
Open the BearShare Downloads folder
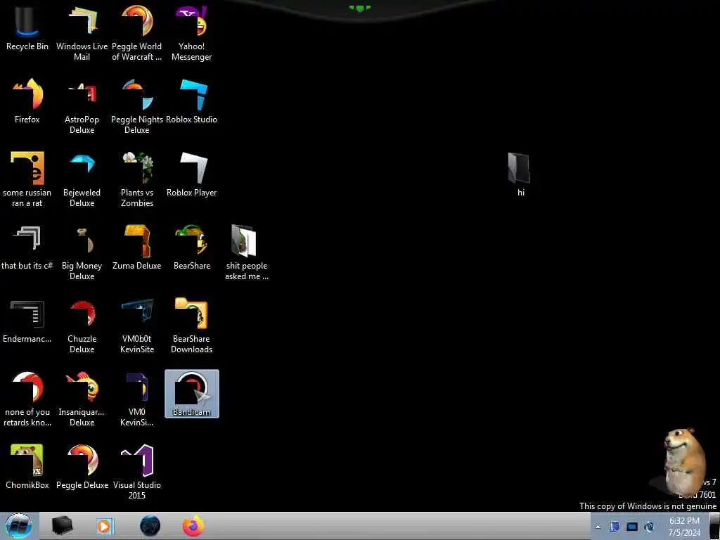[191, 325]
